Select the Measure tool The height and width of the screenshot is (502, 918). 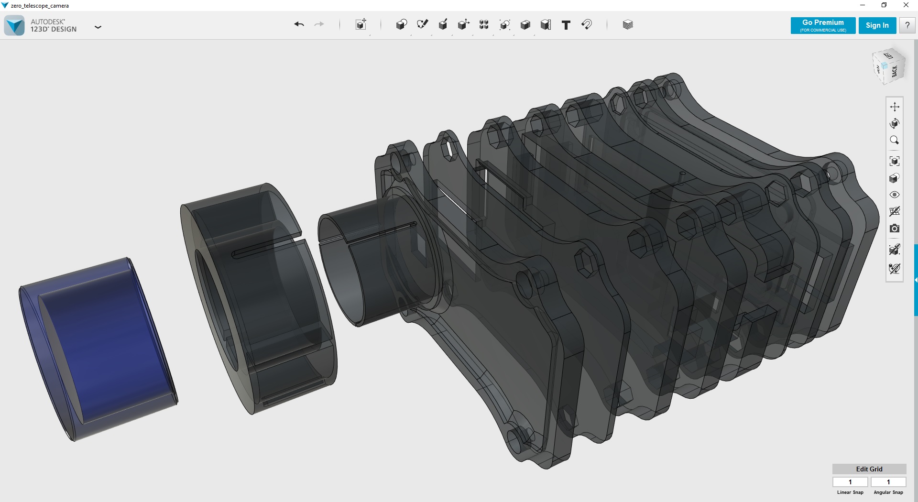pos(546,25)
